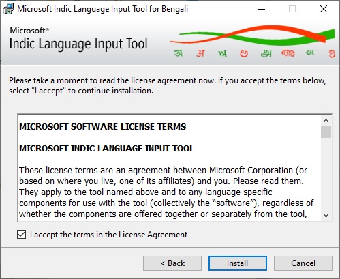The image size is (340, 279).
Task: Click the Microsoft Indic Language Input Tool logo text
Action: 78,39
